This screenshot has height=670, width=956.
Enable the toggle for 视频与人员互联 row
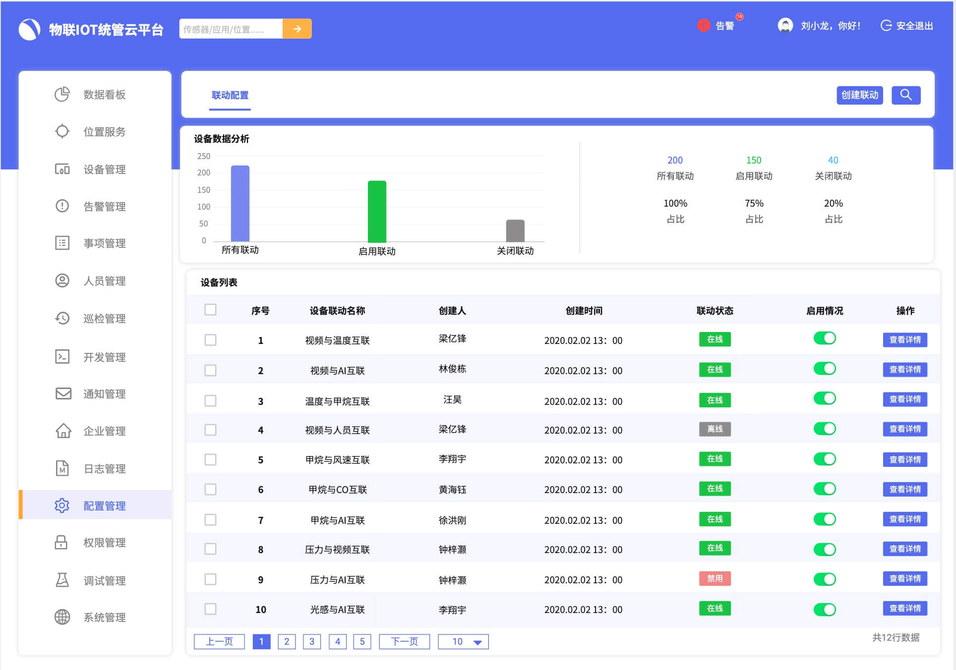point(825,428)
